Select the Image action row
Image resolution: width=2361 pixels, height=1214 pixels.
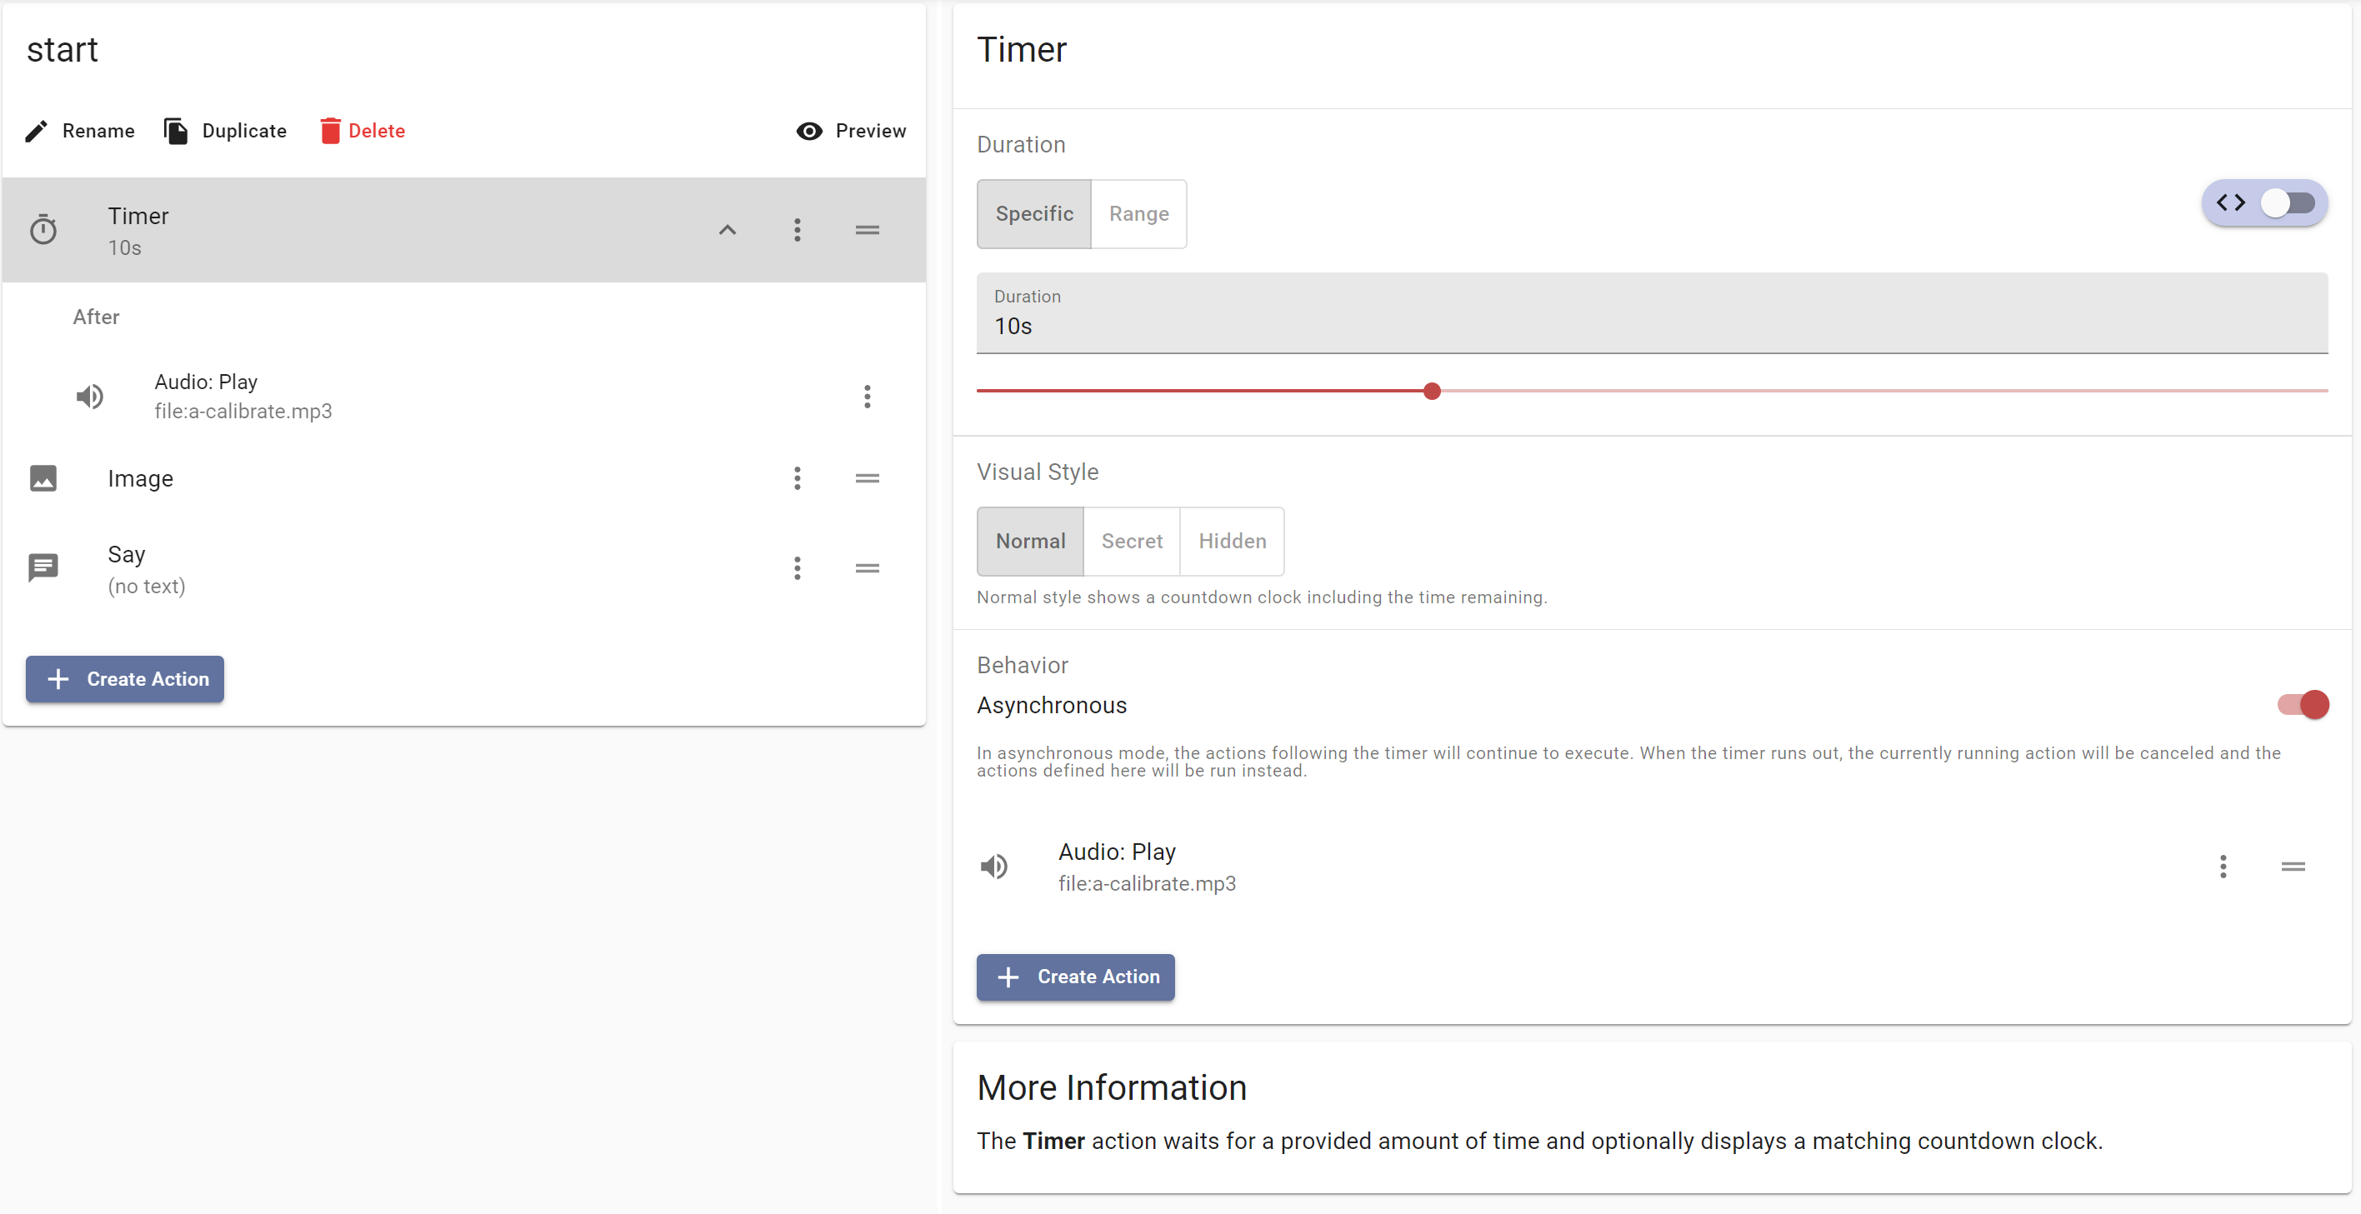click(463, 478)
